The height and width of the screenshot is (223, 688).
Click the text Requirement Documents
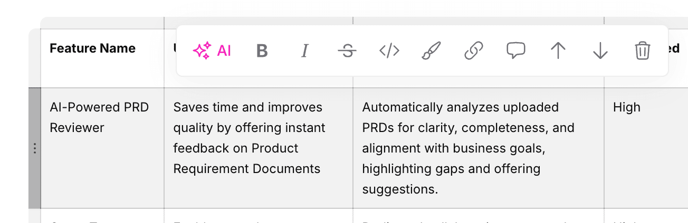click(x=246, y=169)
